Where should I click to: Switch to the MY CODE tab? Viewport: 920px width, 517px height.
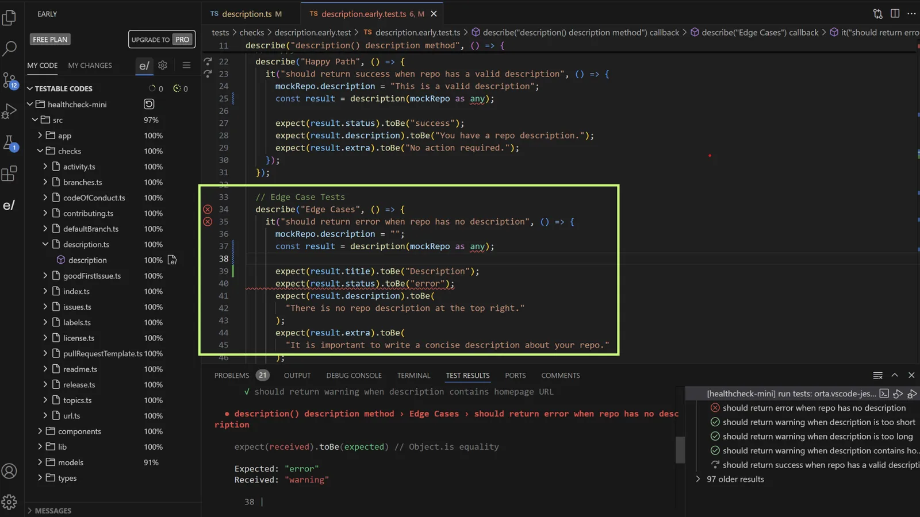(x=43, y=65)
